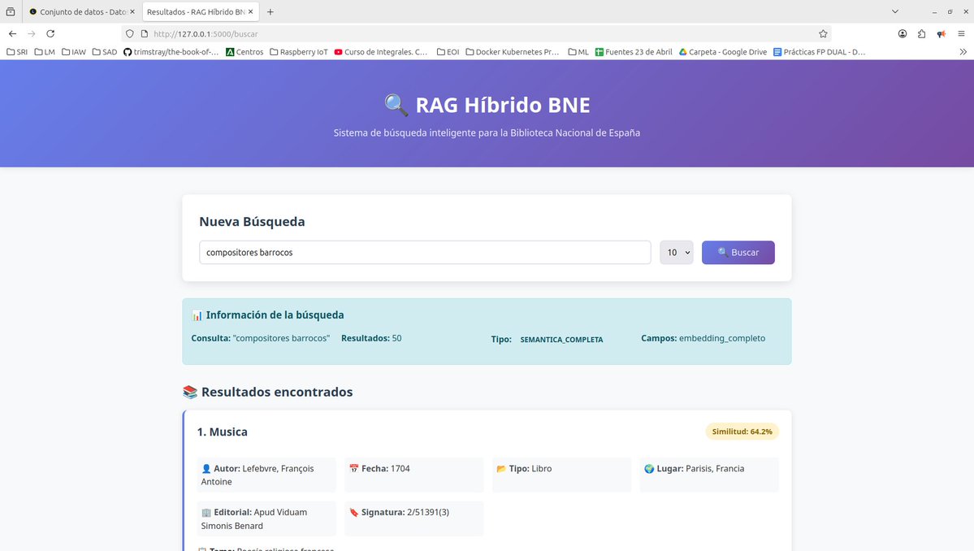Open the ML bookmarks folder
This screenshot has width=974, height=551.
click(578, 52)
